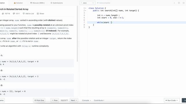This screenshot has width=186, height=104.
Task: Click the description panel vertical scrollbar
Action: point(77,34)
